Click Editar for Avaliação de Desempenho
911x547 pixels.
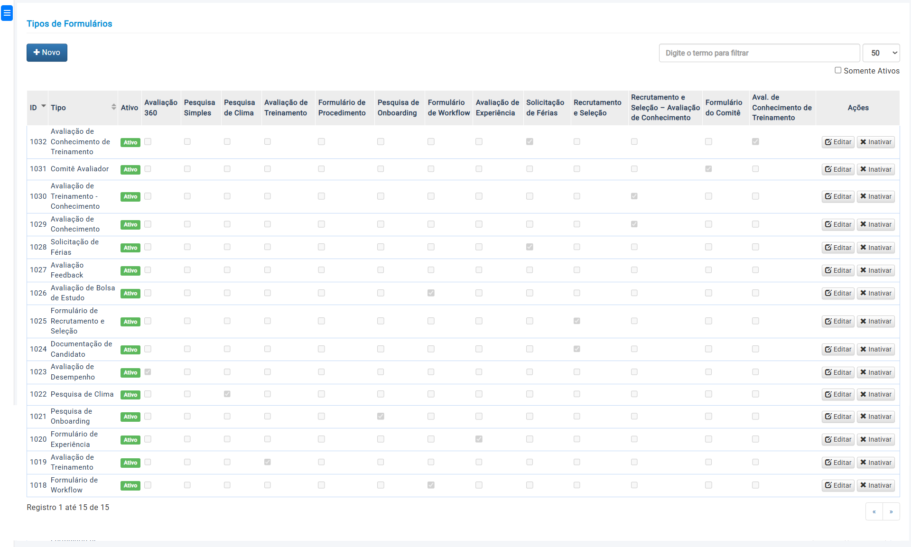click(x=838, y=372)
